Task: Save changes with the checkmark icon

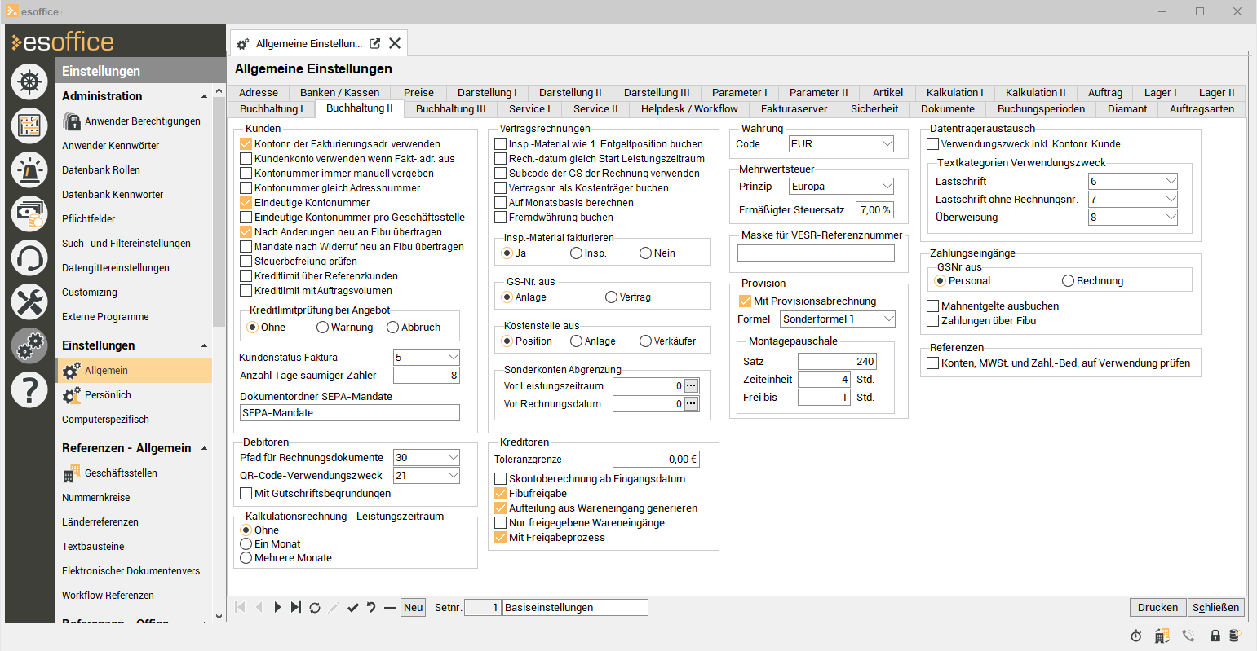Action: click(x=353, y=607)
